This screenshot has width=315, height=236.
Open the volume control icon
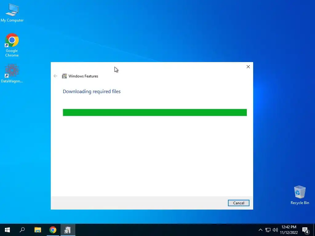[x=275, y=230]
